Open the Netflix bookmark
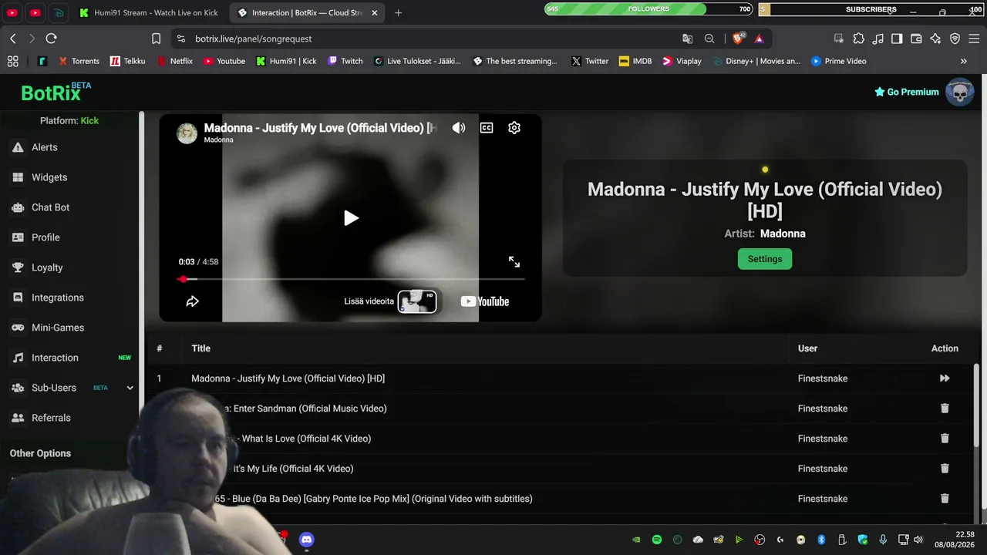 coord(175,61)
